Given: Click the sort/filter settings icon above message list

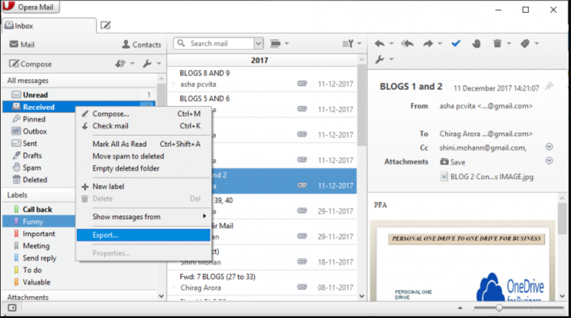Looking at the screenshot, I should point(348,44).
